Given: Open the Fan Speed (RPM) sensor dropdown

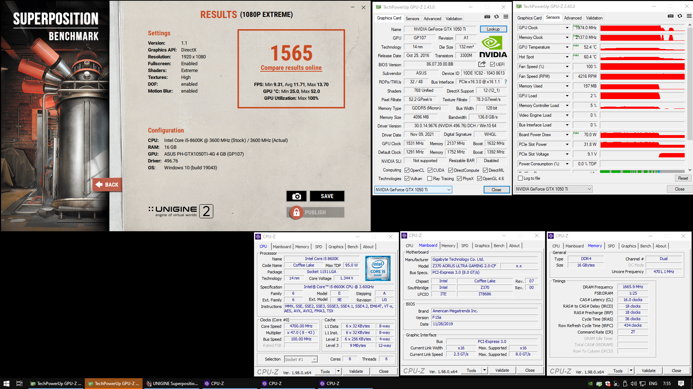Looking at the screenshot, I should coord(567,76).
